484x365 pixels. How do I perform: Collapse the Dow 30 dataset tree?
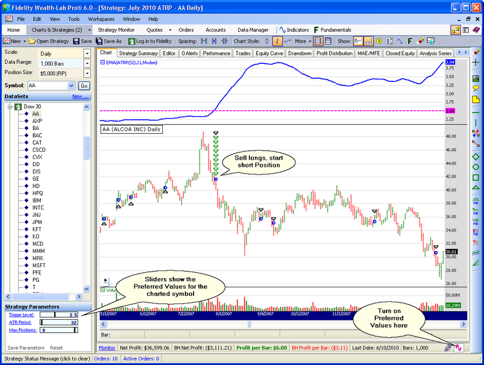pyautogui.click(x=10, y=107)
